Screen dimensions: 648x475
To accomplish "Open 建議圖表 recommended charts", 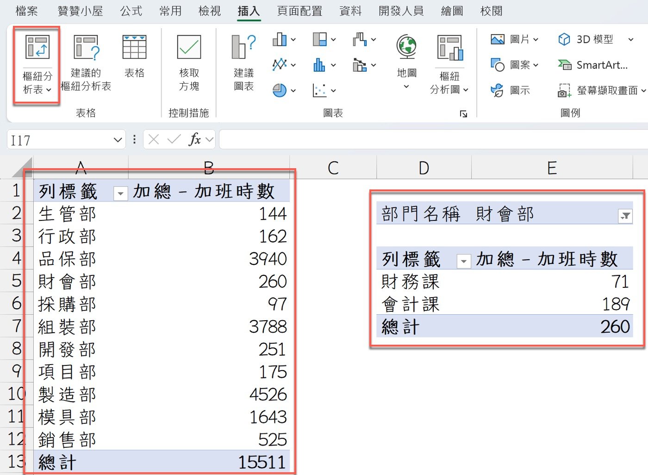I will [243, 49].
